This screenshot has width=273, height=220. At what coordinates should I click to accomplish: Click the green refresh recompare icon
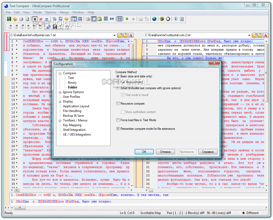pyautogui.click(x=182, y=19)
